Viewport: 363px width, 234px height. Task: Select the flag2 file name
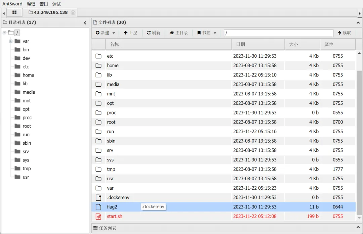click(112, 207)
